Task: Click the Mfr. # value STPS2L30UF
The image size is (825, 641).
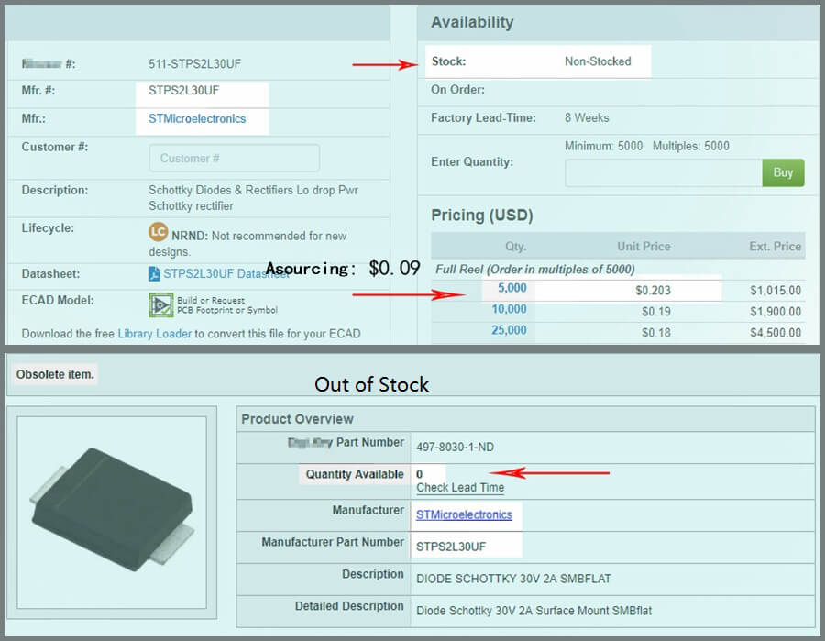Action: 183,91
